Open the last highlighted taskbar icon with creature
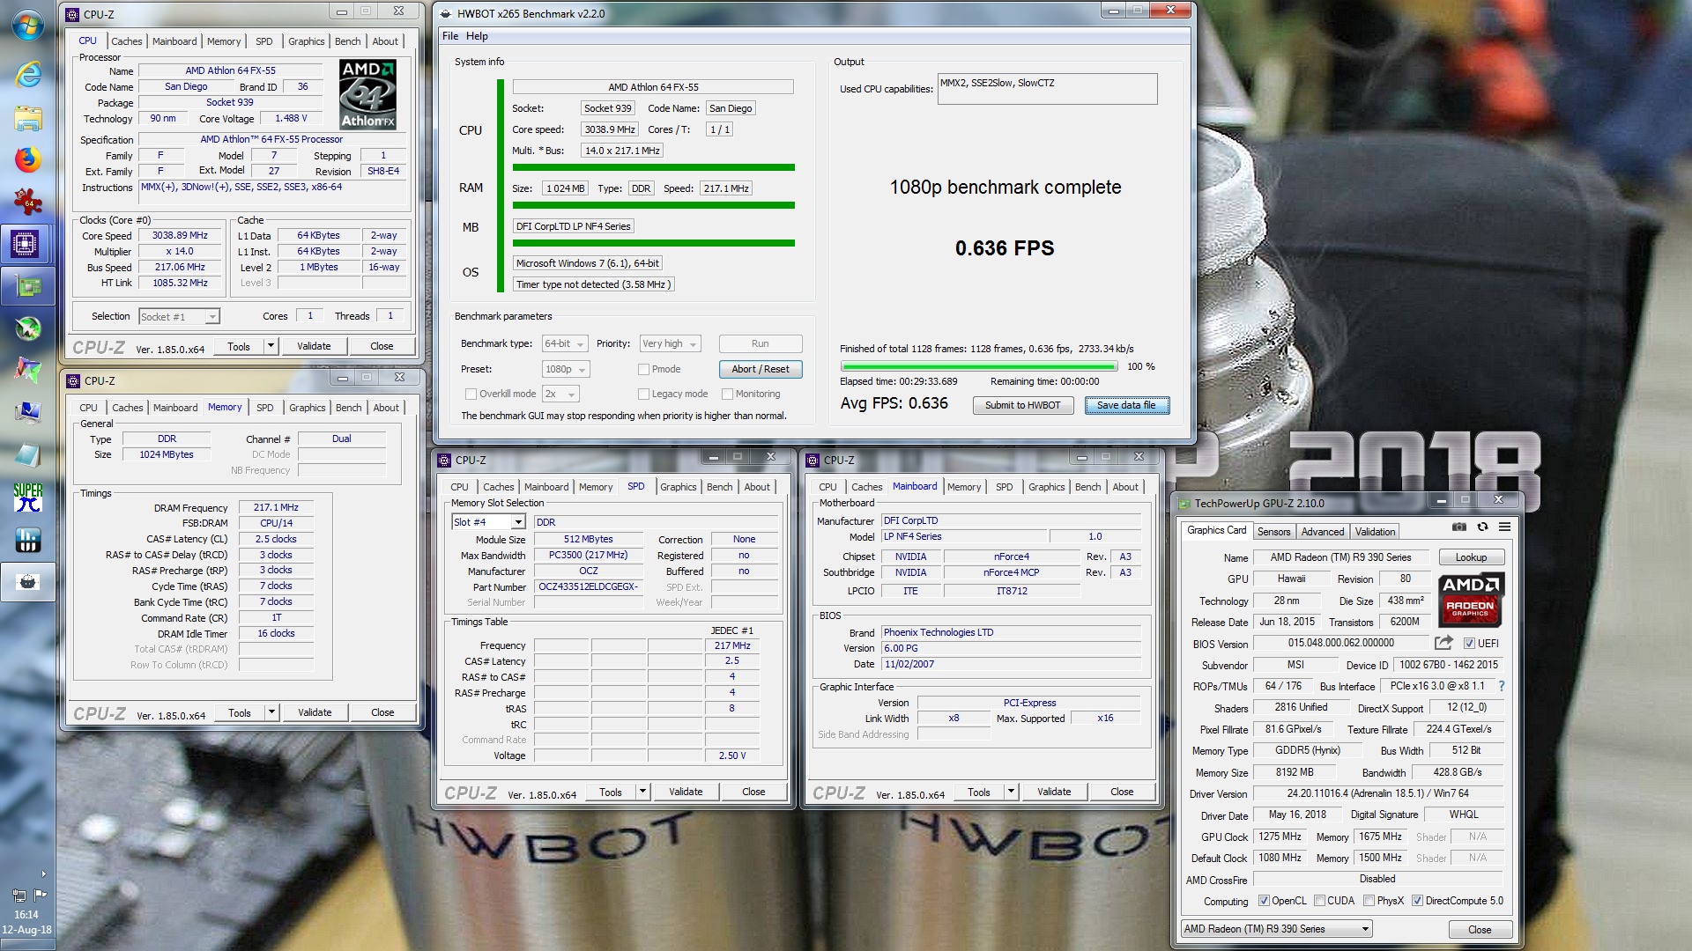1692x951 pixels. (26, 582)
